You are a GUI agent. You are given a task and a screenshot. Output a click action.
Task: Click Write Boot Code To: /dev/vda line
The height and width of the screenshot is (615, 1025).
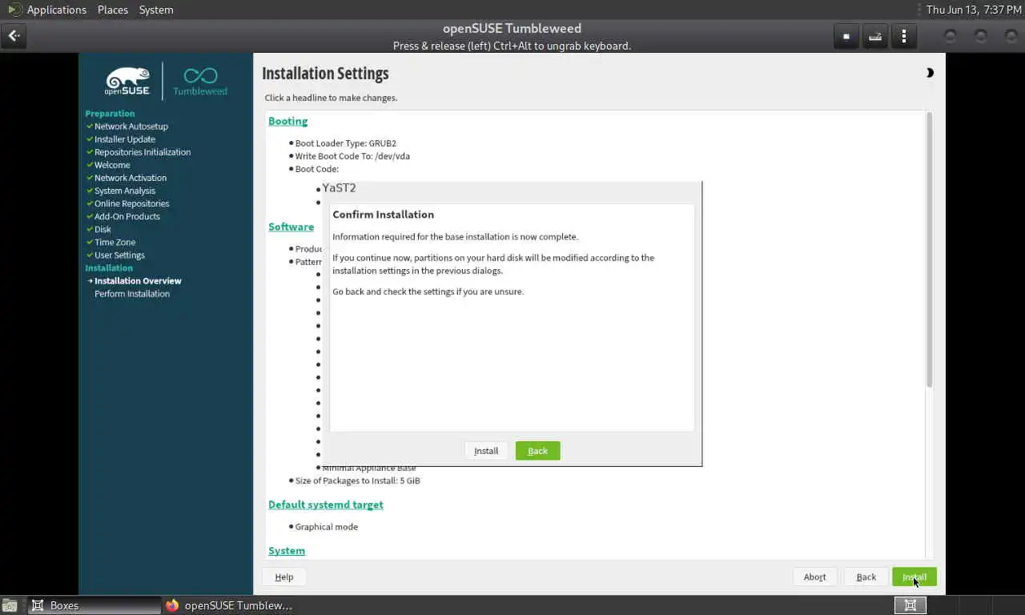352,156
